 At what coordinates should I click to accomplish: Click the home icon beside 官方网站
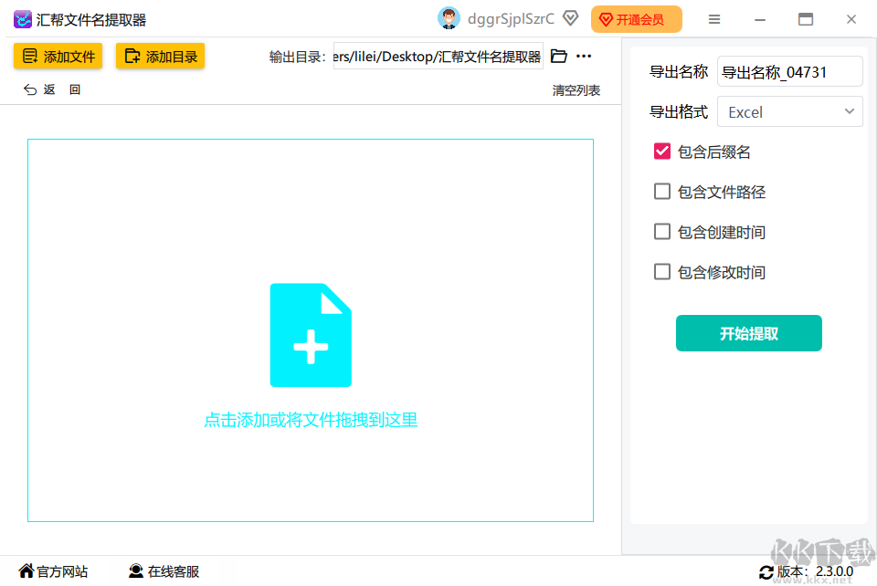[28, 571]
